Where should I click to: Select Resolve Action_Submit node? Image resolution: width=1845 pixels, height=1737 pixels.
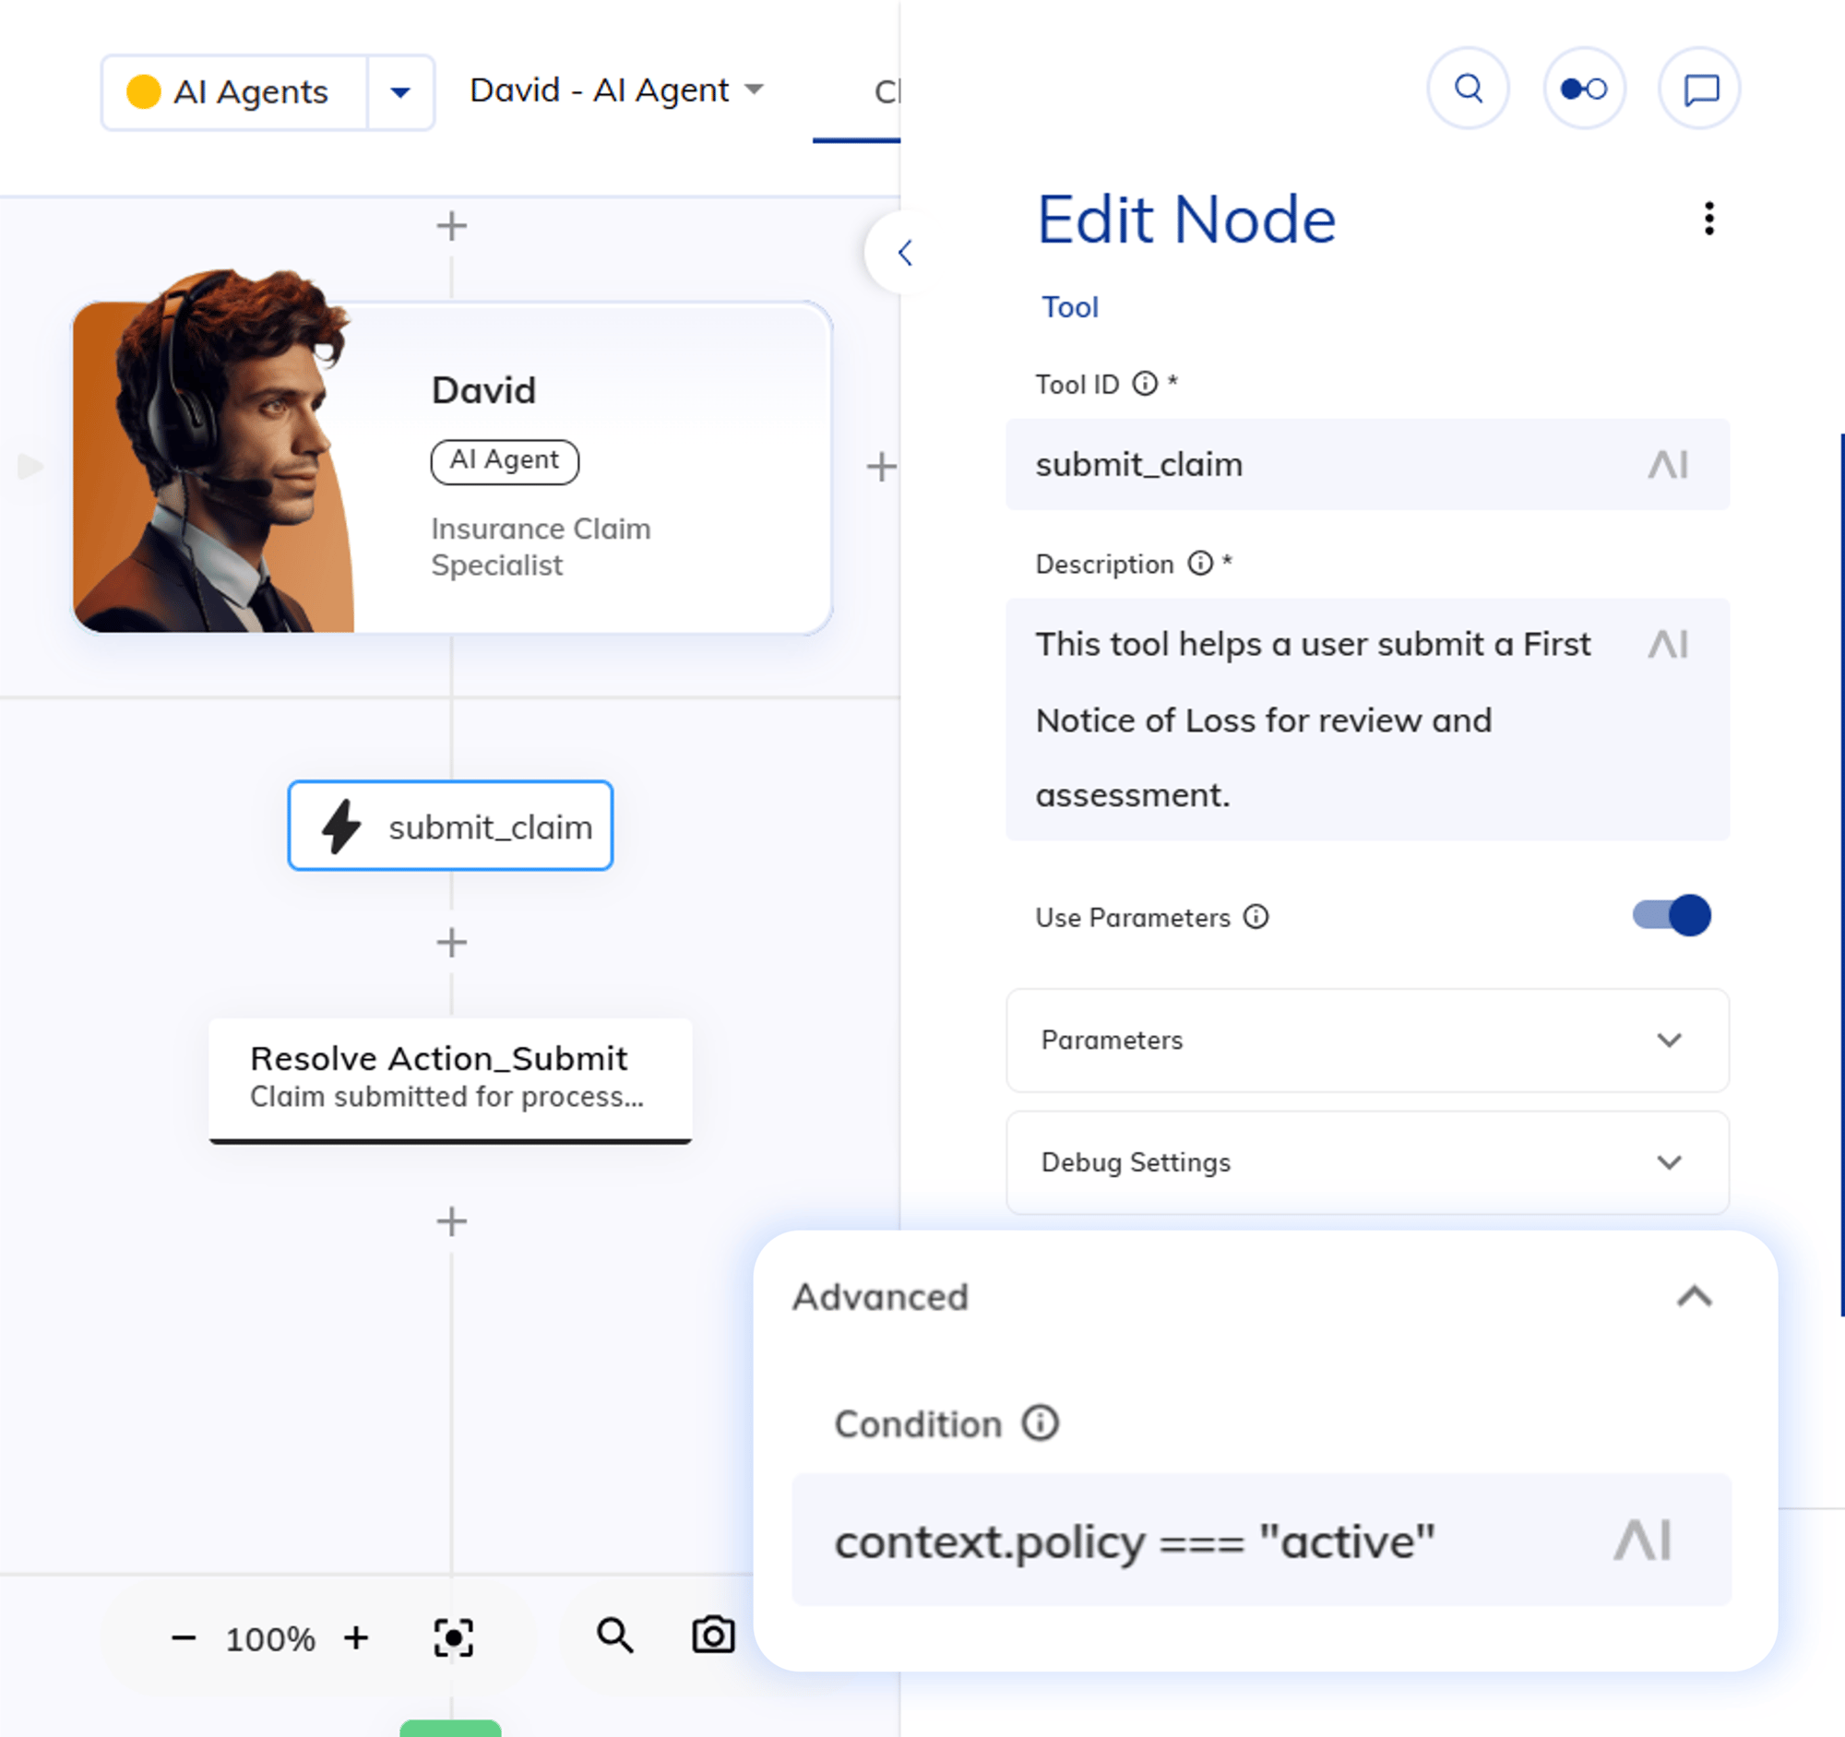click(450, 1077)
